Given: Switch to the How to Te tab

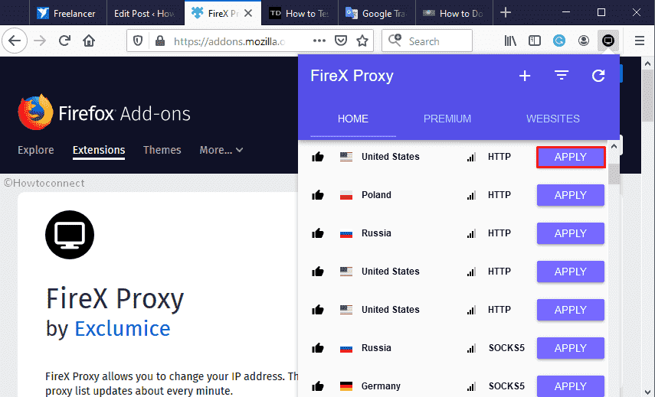Looking at the screenshot, I should pos(300,13).
